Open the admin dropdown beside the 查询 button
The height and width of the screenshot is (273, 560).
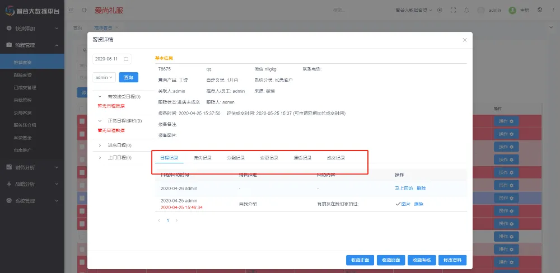tap(104, 77)
